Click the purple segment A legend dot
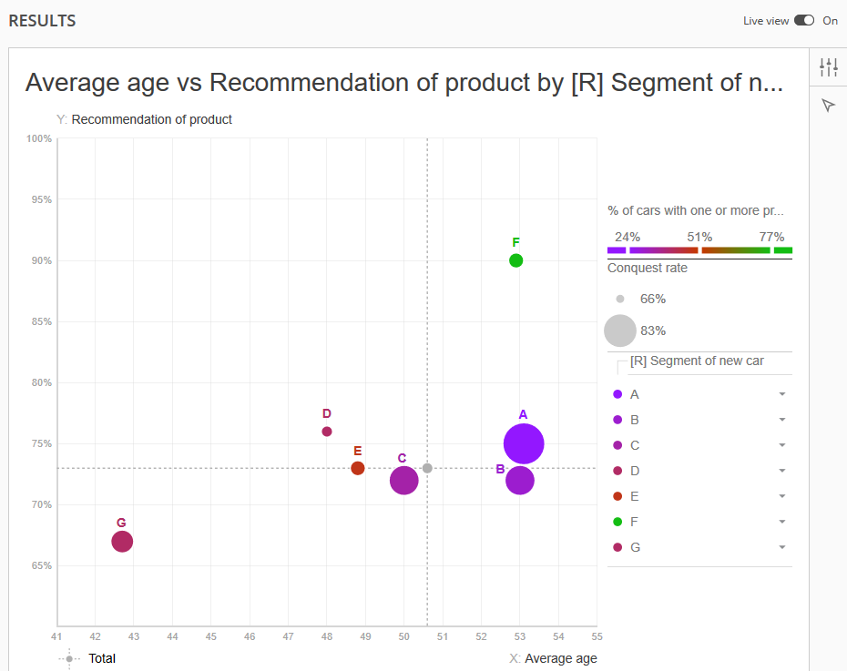 (617, 394)
